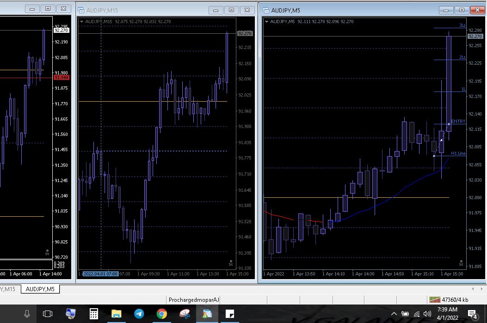The height and width of the screenshot is (323, 487).
Task: Click the highlighted 2022.04.01 07:00 time label
Action: [101, 274]
